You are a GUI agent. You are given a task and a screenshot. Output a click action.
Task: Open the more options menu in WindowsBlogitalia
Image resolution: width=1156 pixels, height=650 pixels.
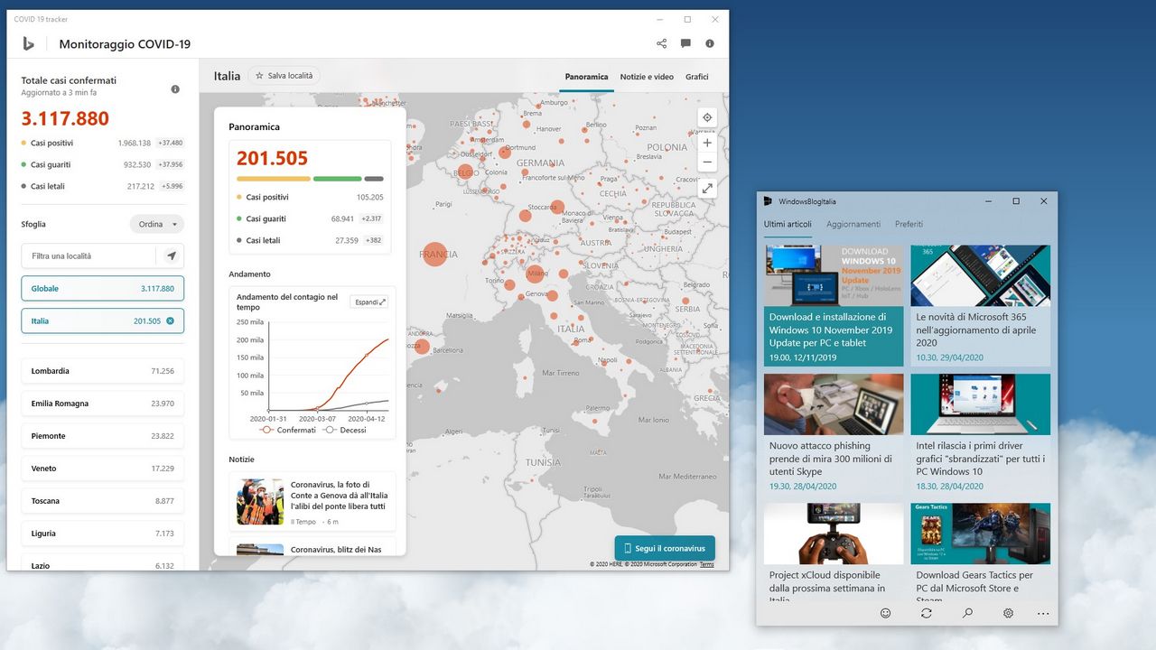tap(1043, 613)
